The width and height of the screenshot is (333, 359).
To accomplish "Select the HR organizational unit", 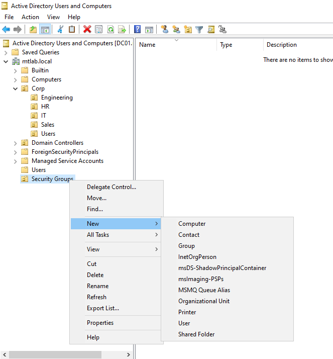I will [45, 107].
